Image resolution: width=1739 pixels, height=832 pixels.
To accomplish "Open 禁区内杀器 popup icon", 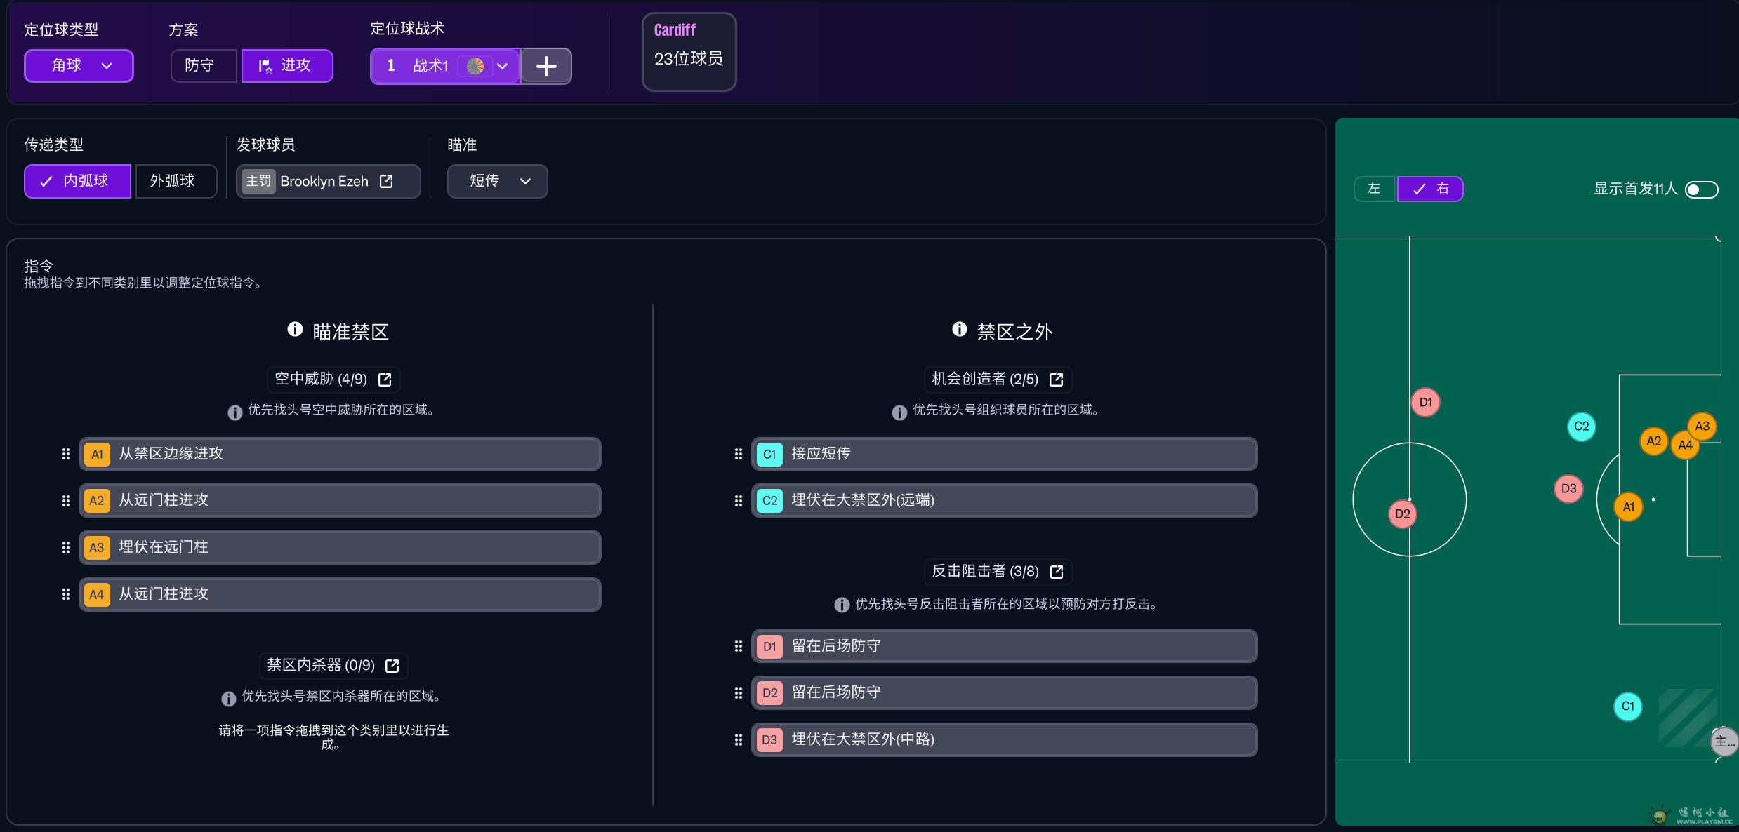I will [392, 666].
